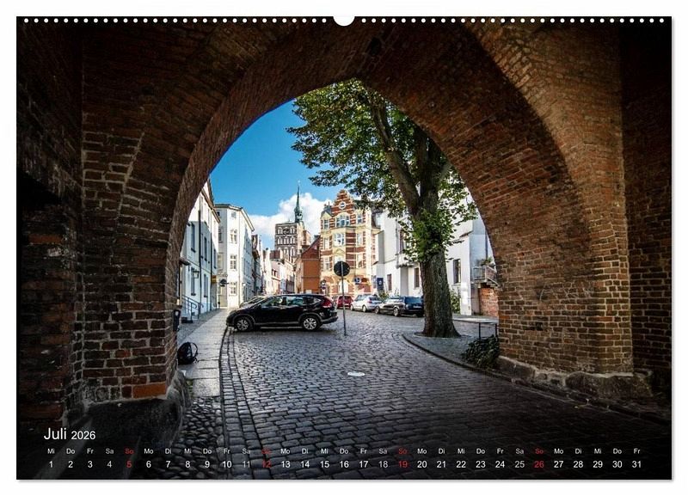Viewport: 688px width, 496px height.
Task: Pick date 20 in the calendar
Action: pyautogui.click(x=422, y=464)
